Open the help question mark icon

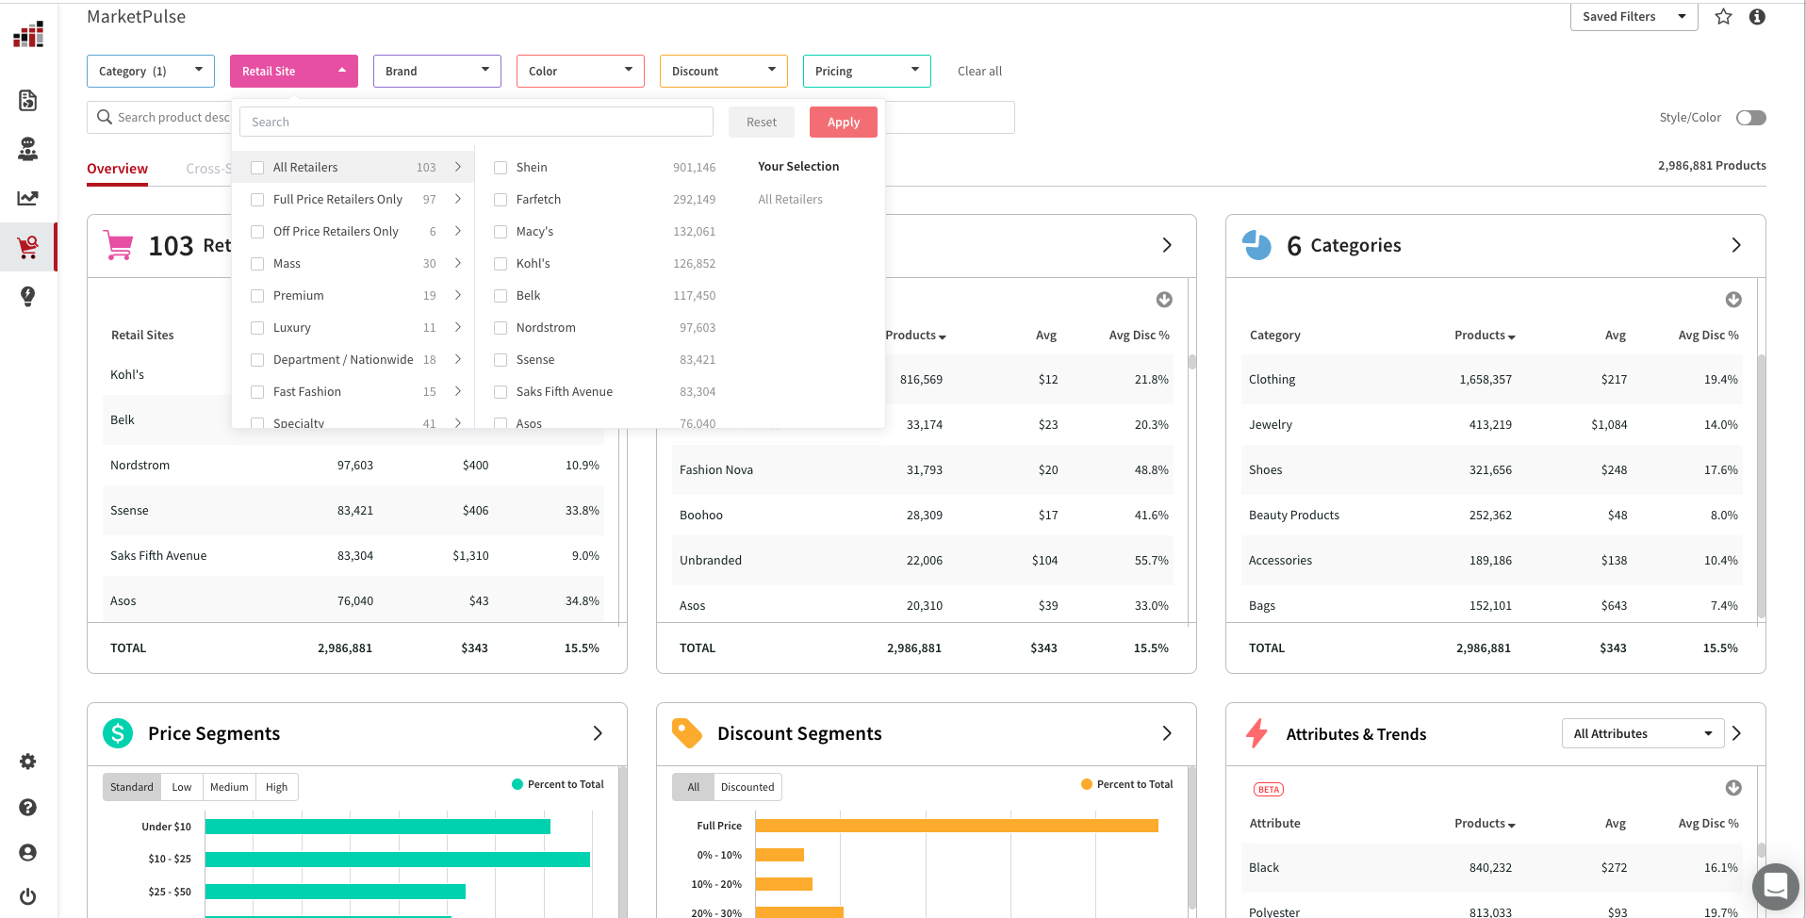pos(28,807)
